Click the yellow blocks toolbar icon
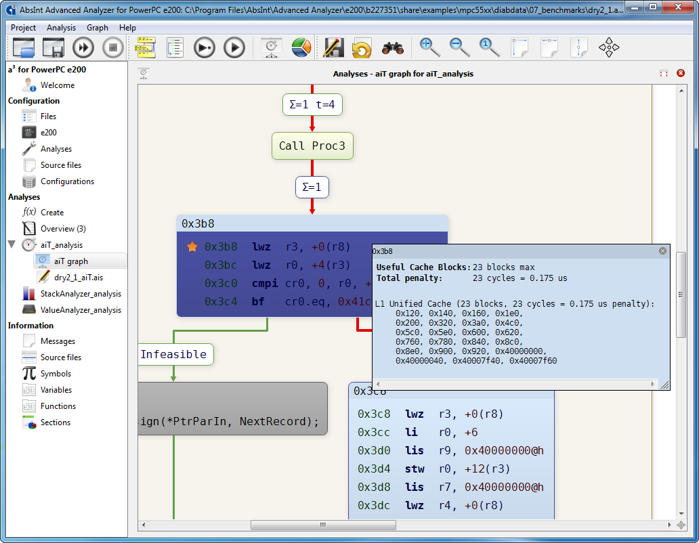This screenshot has height=543, width=699. [x=146, y=47]
